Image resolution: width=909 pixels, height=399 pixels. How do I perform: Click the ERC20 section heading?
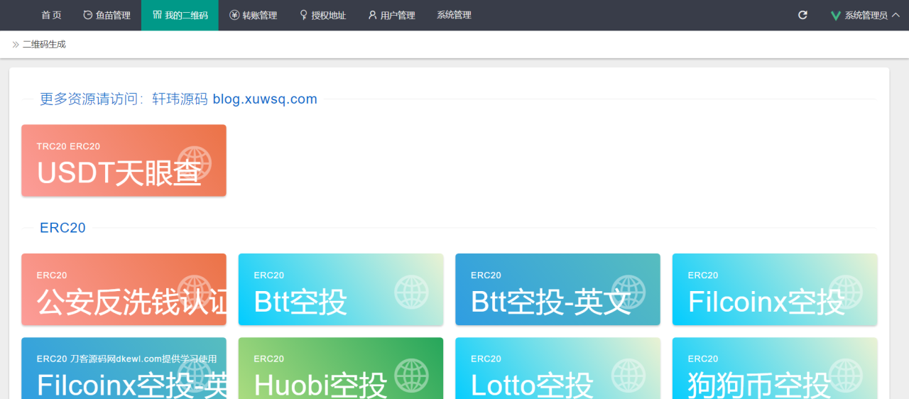(x=62, y=228)
